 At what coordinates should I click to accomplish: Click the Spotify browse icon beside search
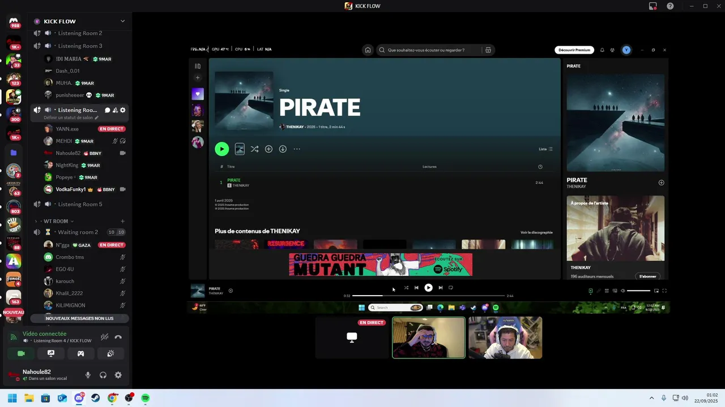(x=488, y=50)
